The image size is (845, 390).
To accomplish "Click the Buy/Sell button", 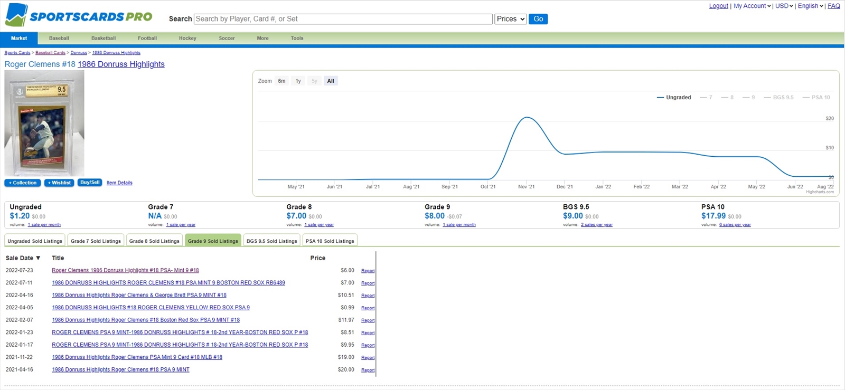I will [90, 183].
